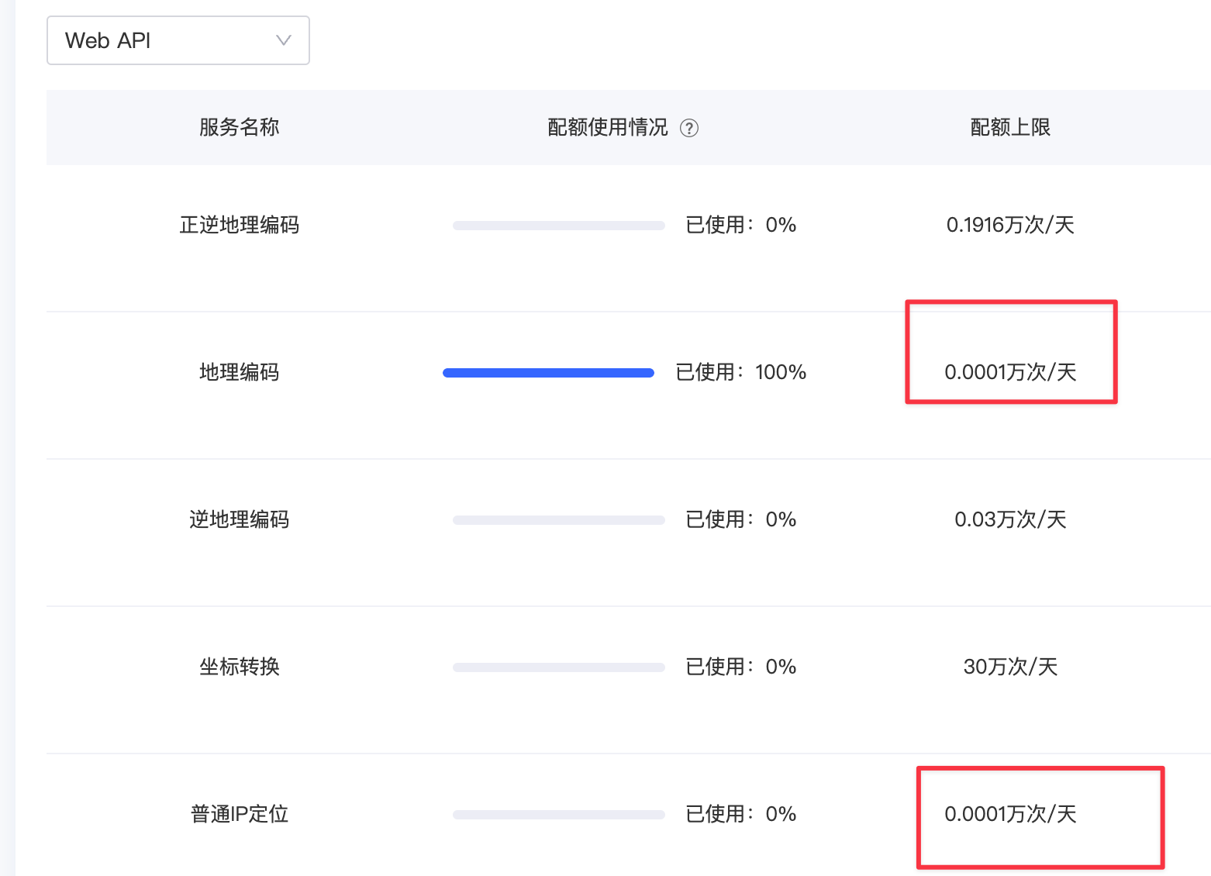The width and height of the screenshot is (1211, 876).
Task: Click the 普通IP定位 usage progress bar
Action: 559,815
